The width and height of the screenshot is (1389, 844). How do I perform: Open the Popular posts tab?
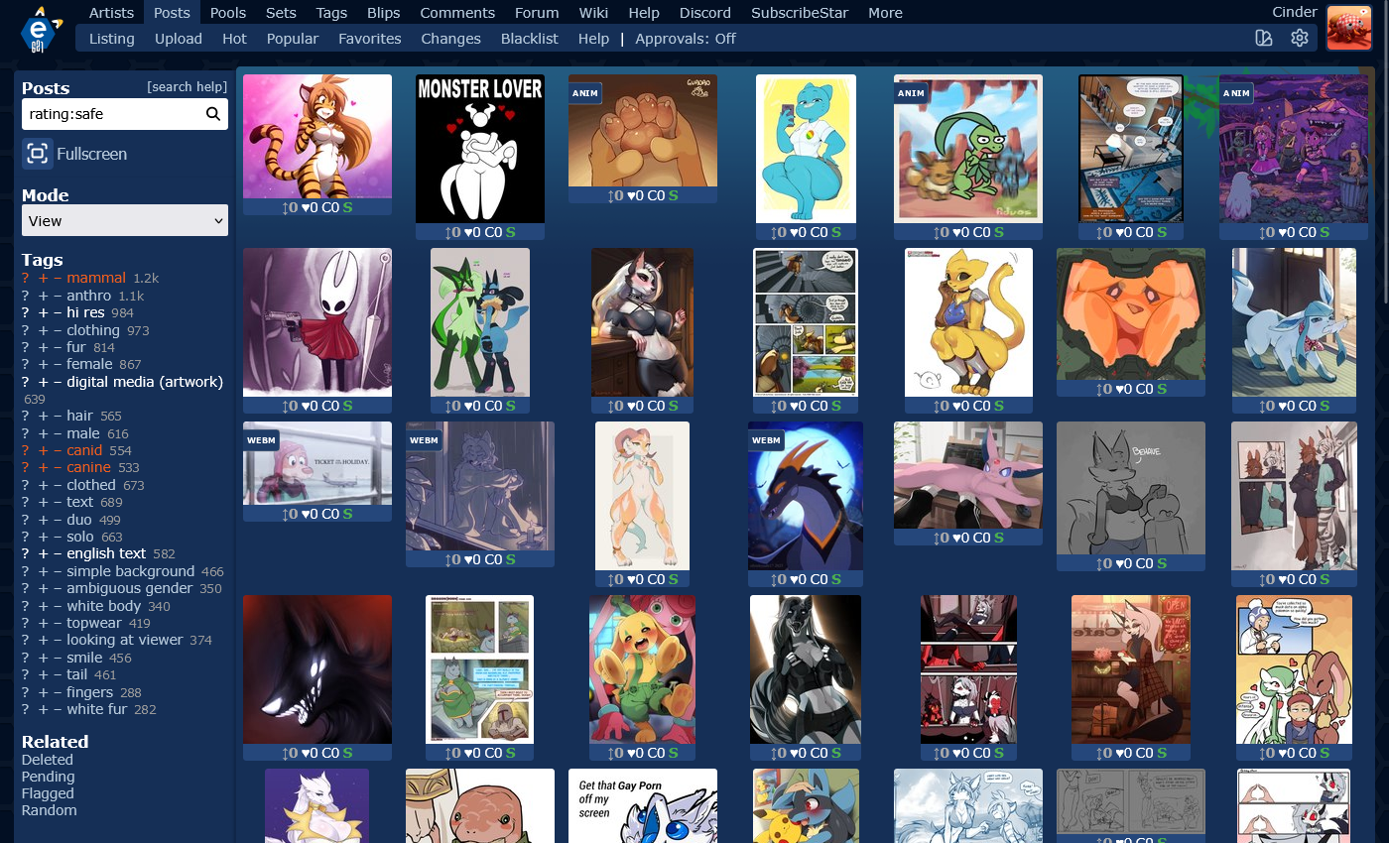293,39
